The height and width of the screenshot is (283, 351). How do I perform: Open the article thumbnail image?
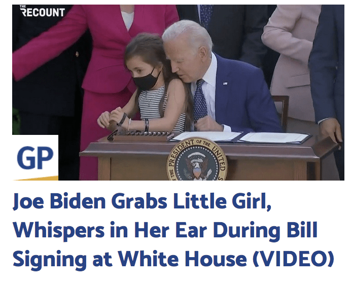pyautogui.click(x=178, y=92)
